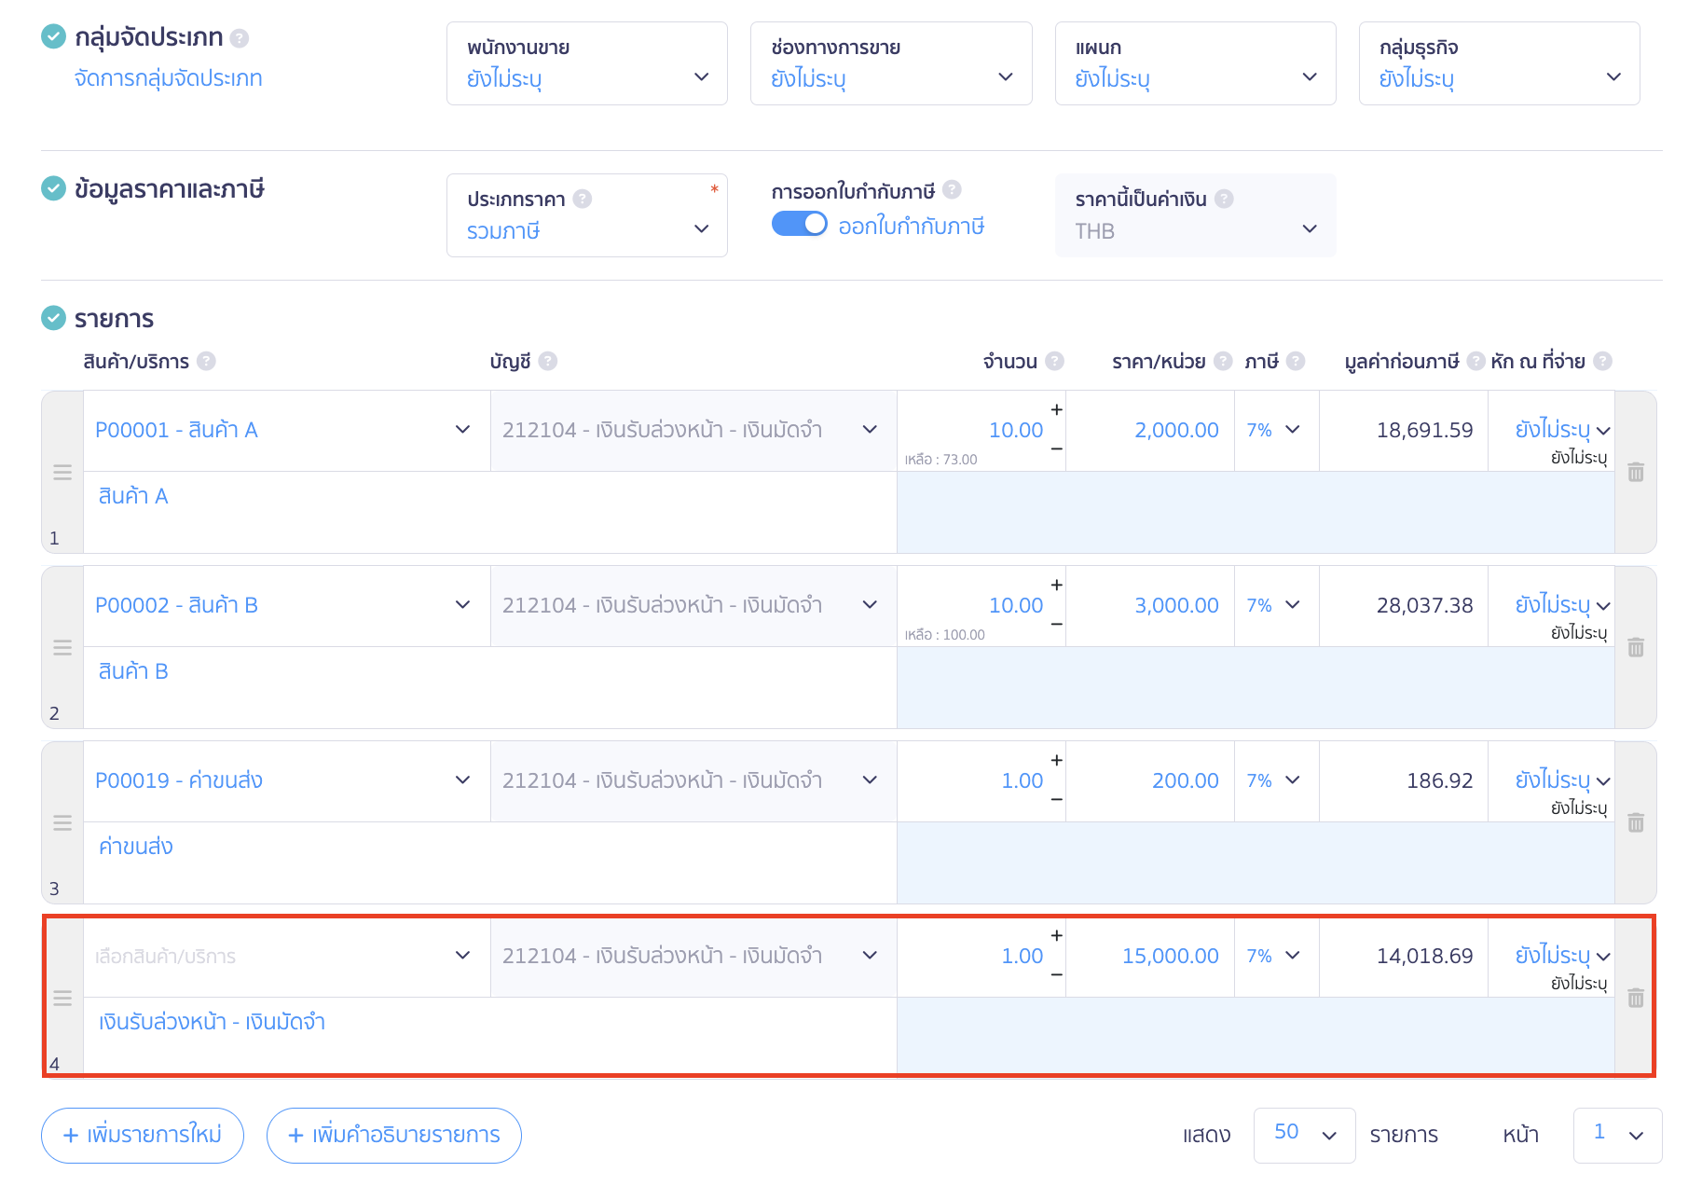
Task: Click pre-tax value 14,018.69
Action: tap(1424, 956)
